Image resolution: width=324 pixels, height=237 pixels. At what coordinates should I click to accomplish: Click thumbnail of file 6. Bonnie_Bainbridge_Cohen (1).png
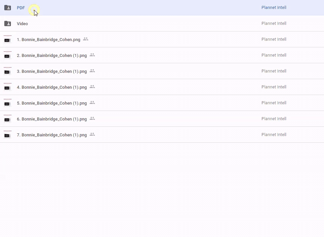click(8, 119)
